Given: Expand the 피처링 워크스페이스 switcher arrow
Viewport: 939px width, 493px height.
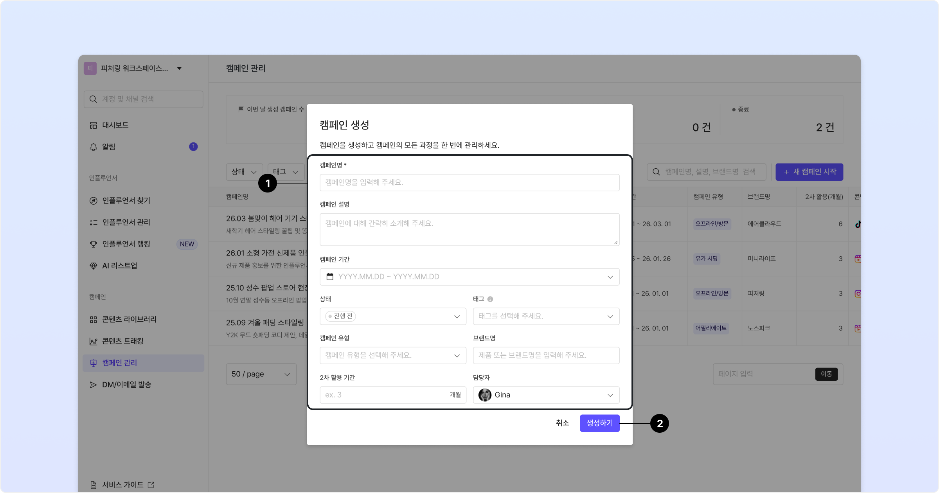Looking at the screenshot, I should pos(179,68).
